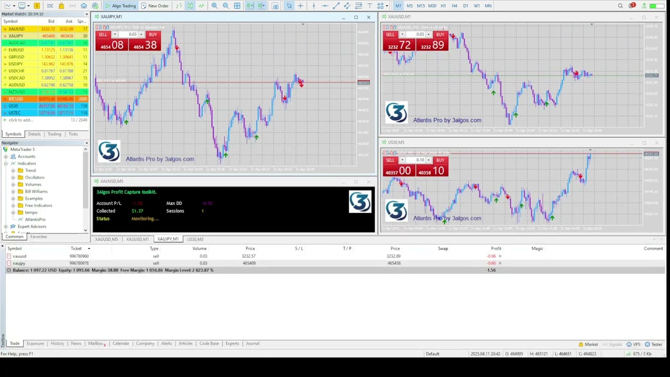The image size is (670, 377).
Task: Select the Fibonacci lines tool icon
Action: [x=359, y=6]
